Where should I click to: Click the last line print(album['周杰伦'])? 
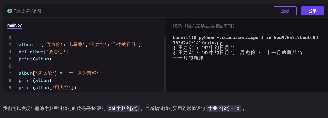click(47, 88)
